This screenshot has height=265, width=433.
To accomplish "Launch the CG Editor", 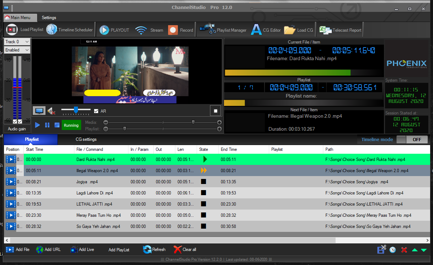I will coord(266,30).
